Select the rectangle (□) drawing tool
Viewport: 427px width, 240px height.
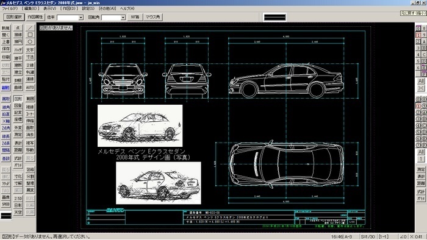(x=30, y=35)
